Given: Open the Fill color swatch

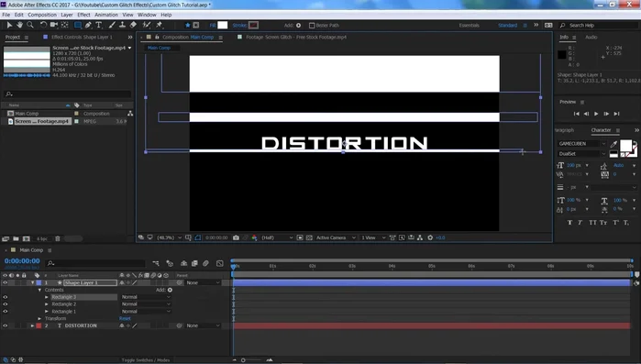Looking at the screenshot, I should click(223, 26).
